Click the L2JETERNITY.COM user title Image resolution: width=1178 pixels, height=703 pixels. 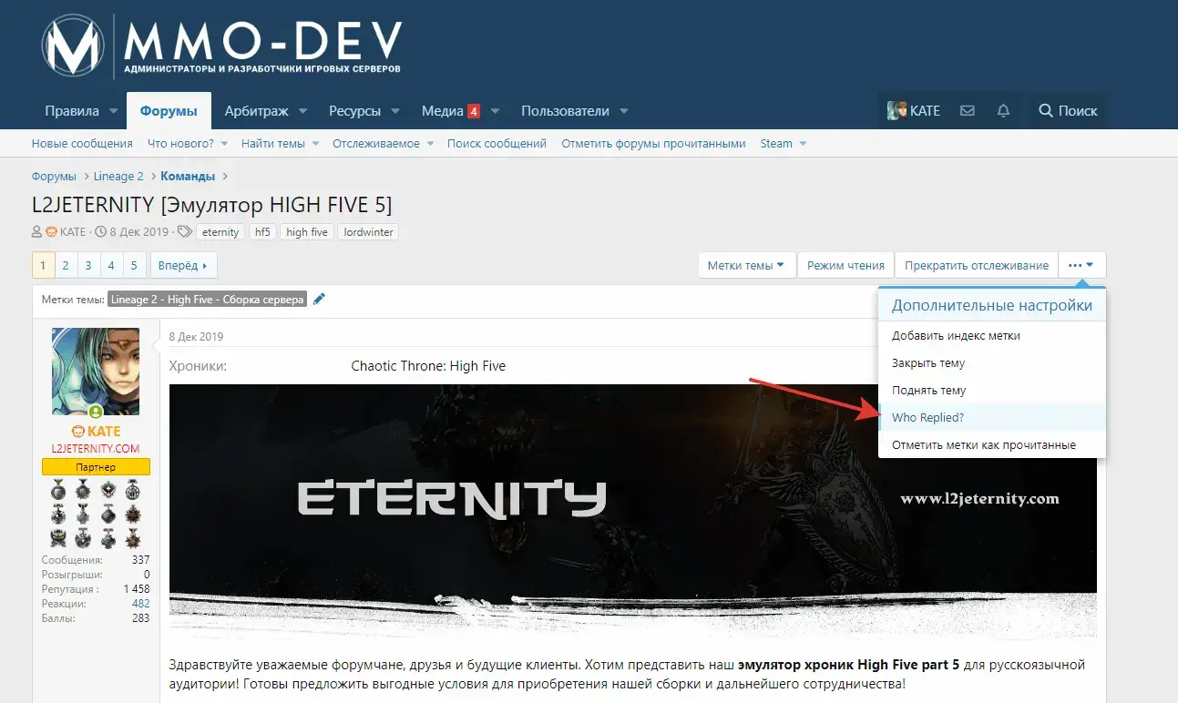coord(96,448)
